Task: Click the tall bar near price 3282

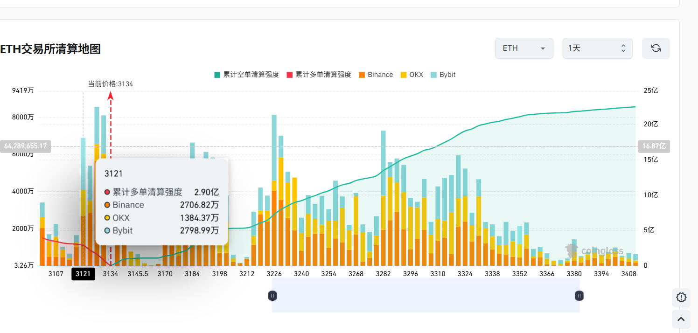Action: point(383,196)
